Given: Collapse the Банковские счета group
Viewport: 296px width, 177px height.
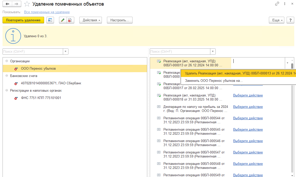Looking at the screenshot, I should (x=6, y=76).
